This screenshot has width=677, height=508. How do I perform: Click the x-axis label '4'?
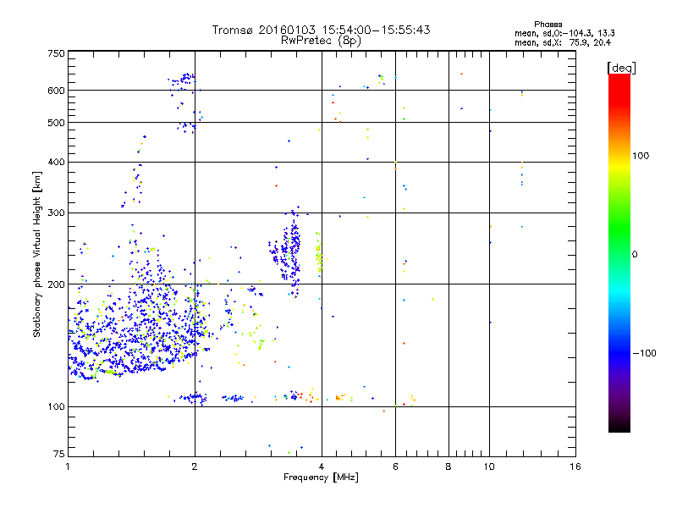click(322, 467)
